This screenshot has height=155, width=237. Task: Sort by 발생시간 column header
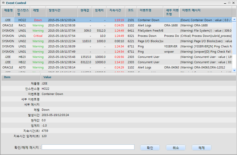click(x=62, y=12)
